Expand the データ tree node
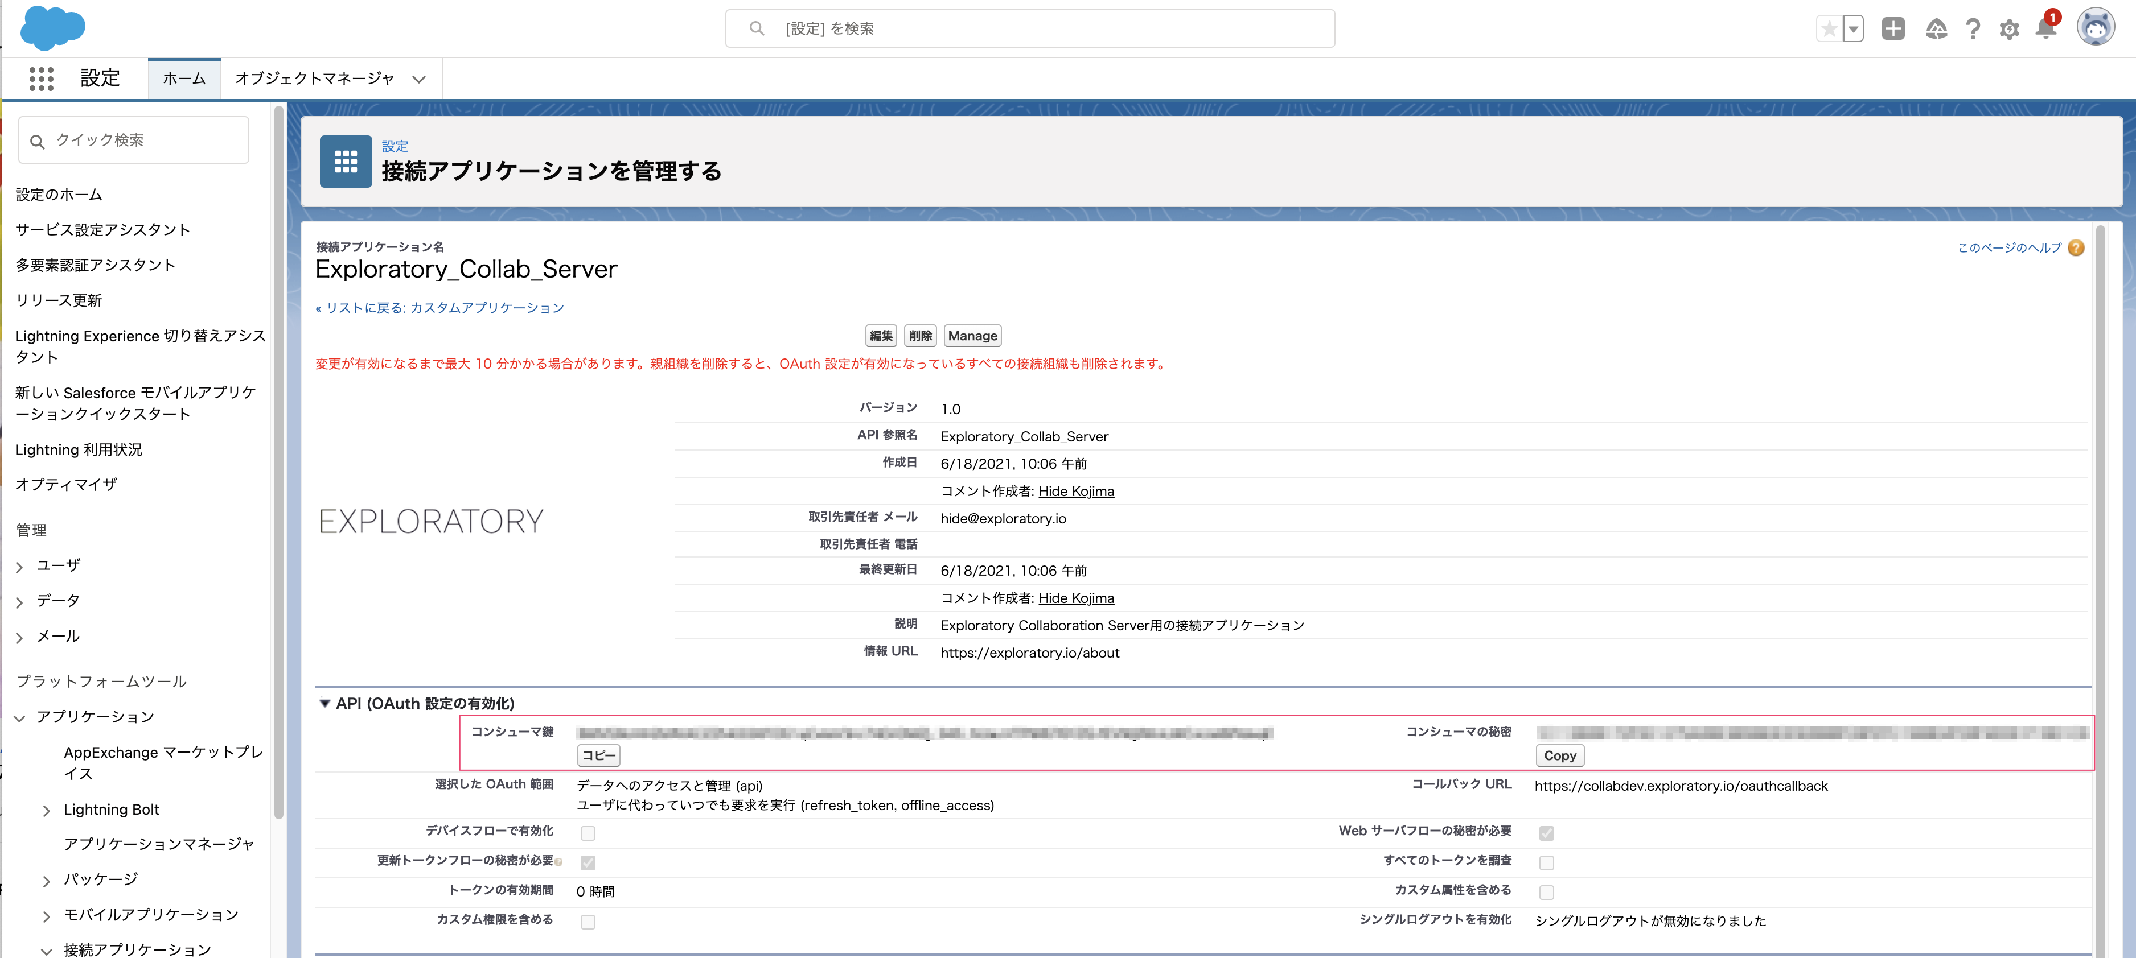2136x958 pixels. [20, 602]
